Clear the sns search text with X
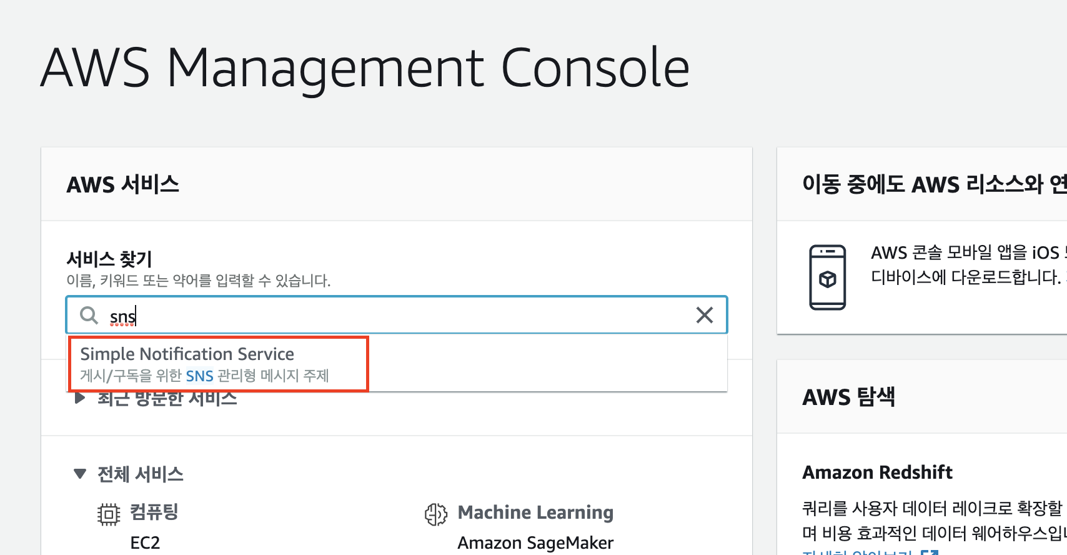Image resolution: width=1067 pixels, height=555 pixels. [x=705, y=315]
